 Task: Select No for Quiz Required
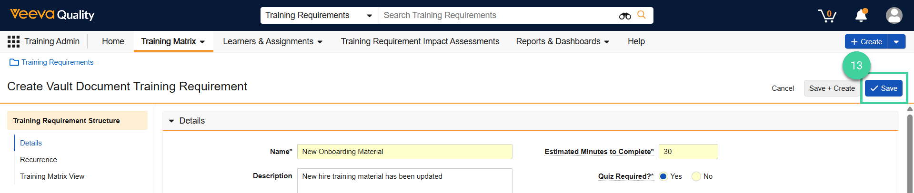pos(696,176)
